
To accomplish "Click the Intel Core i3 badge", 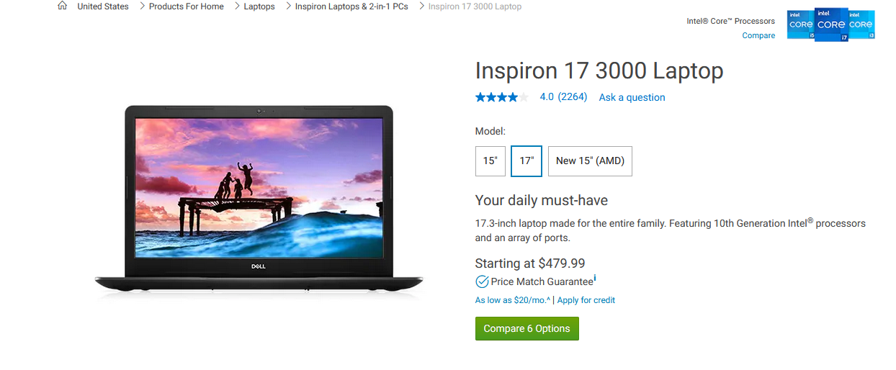I will (861, 24).
